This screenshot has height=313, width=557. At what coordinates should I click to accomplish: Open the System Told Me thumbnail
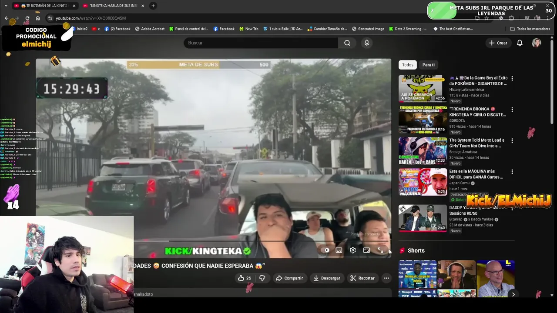423,151
